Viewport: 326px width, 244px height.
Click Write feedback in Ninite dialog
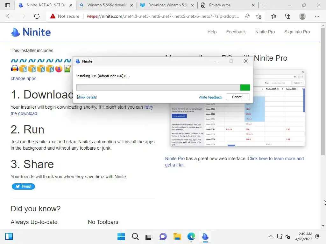point(210,97)
